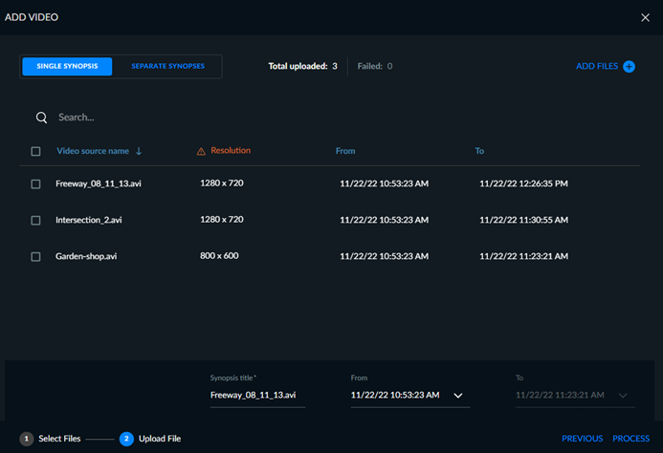Check the Freeway_08_11_13.avi checkbox
663x453 pixels.
[x=36, y=184]
